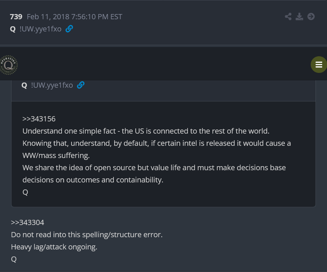Click the Q author name in quoted post

[24, 85]
